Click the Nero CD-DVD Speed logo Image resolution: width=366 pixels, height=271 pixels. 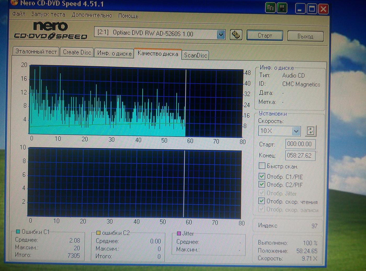51,31
